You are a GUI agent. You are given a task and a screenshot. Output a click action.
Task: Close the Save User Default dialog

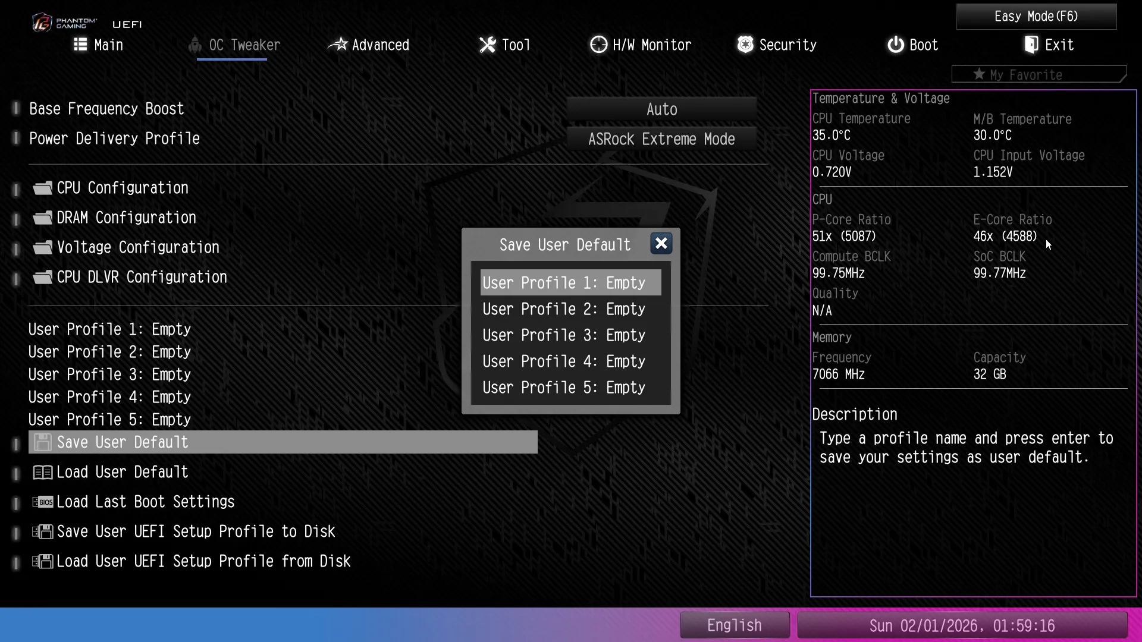click(661, 243)
